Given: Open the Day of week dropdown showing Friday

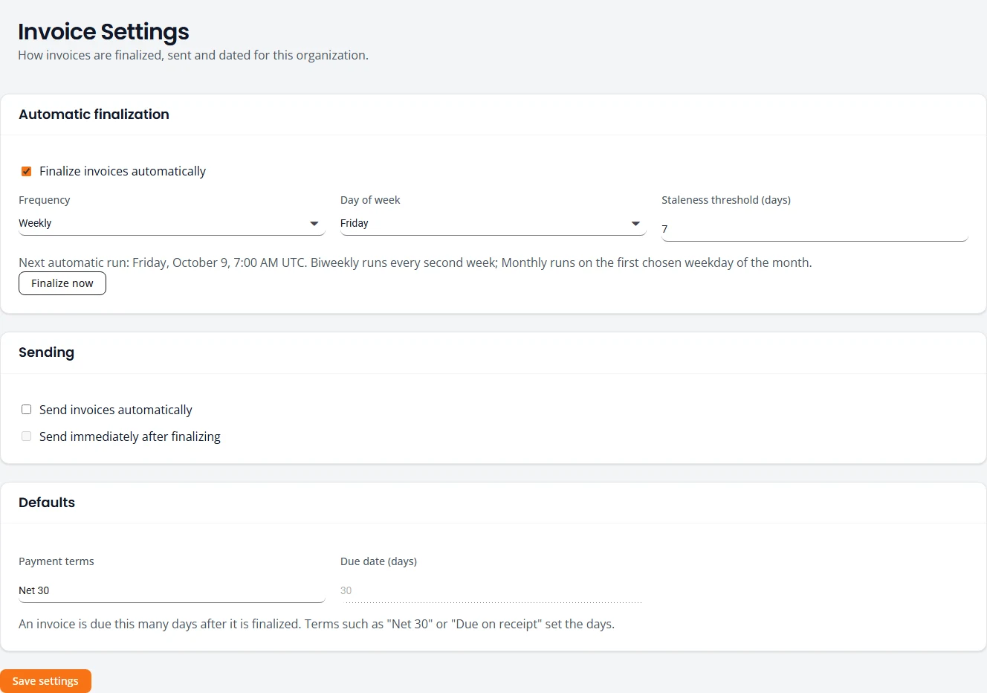Looking at the screenshot, I should (x=493, y=223).
